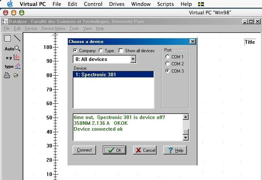Enable the Show all devices checkbox
The height and width of the screenshot is (180, 262).
(121, 51)
